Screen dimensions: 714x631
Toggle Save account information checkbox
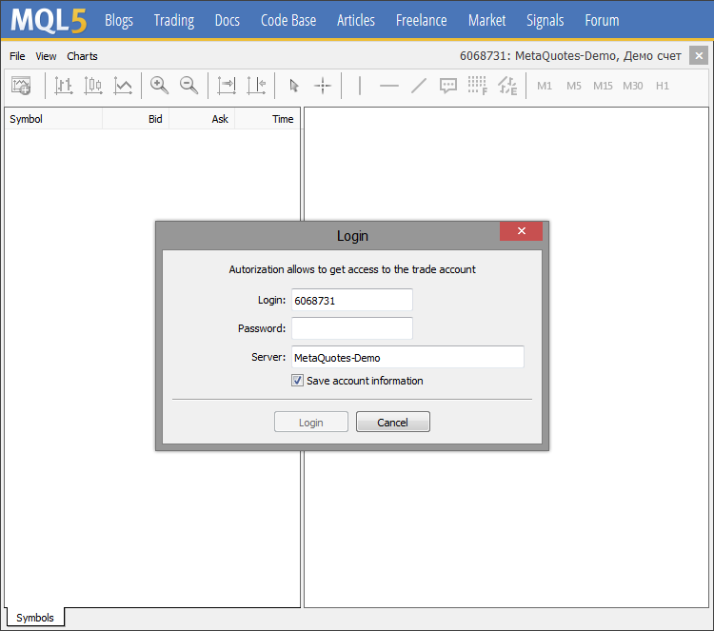pyautogui.click(x=298, y=381)
